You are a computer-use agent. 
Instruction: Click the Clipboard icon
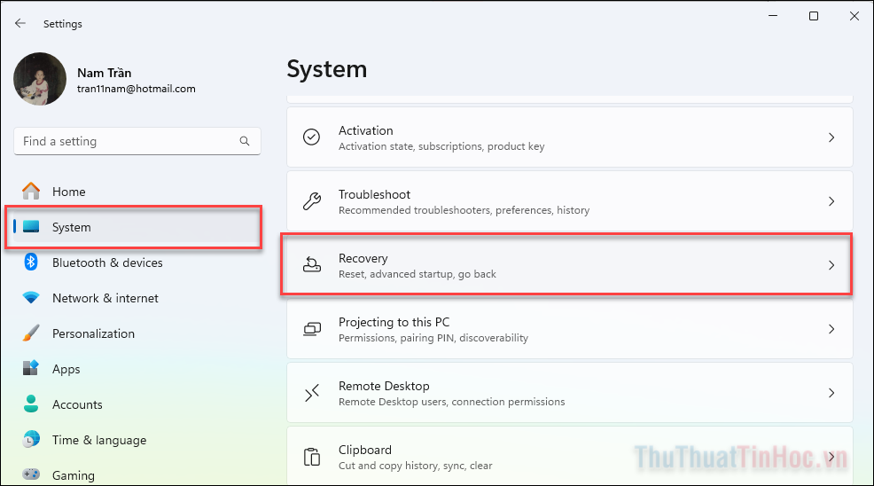click(x=312, y=457)
